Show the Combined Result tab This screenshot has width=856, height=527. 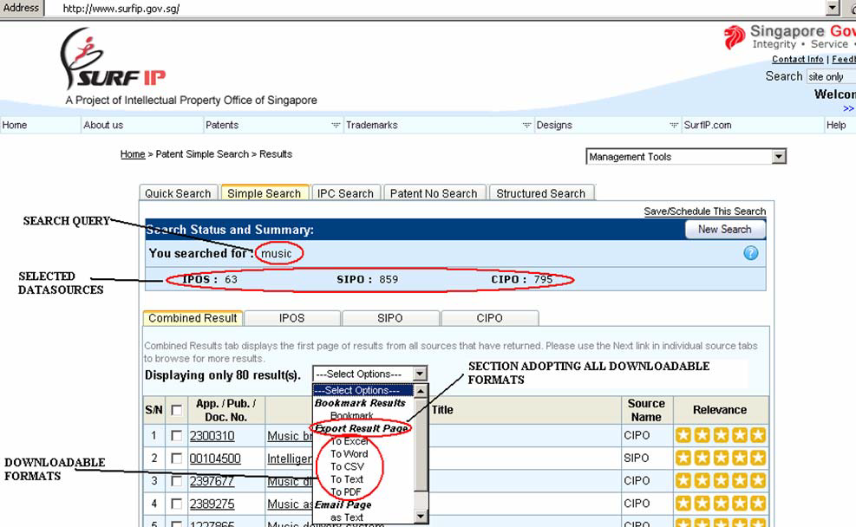(193, 318)
